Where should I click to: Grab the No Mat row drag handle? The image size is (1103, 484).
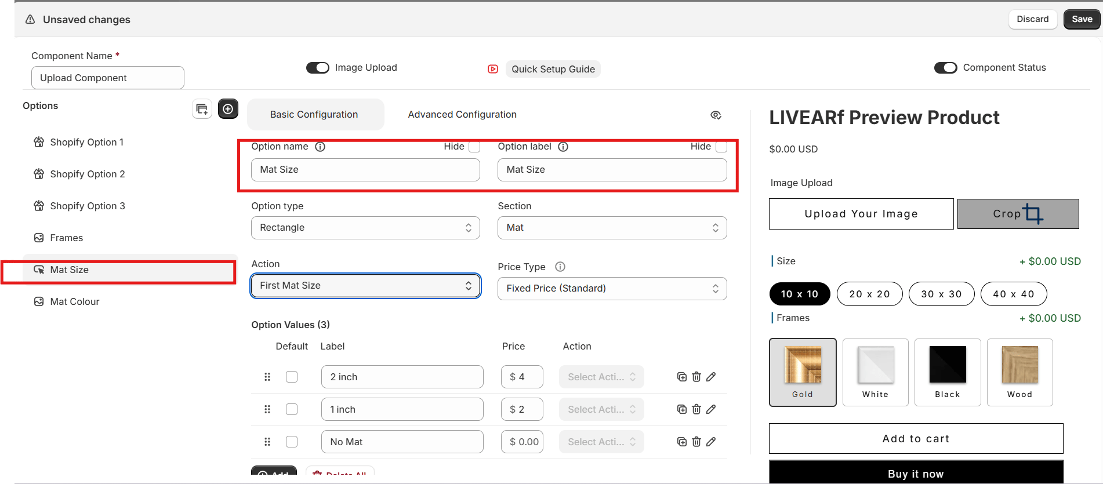coord(267,442)
